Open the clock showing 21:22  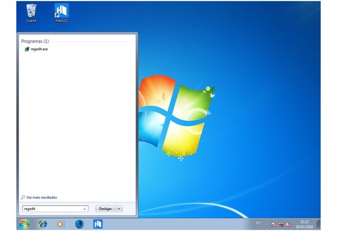click(x=304, y=224)
